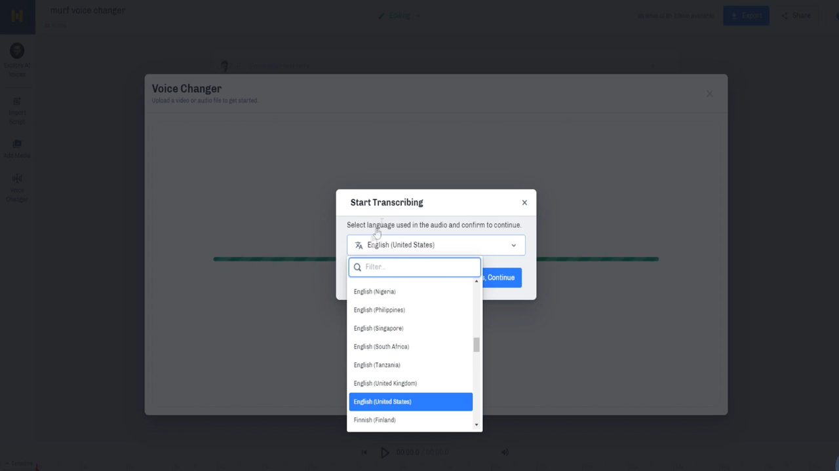Click the magnifier icon in Filter box
Image resolution: width=839 pixels, height=471 pixels.
tap(357, 267)
